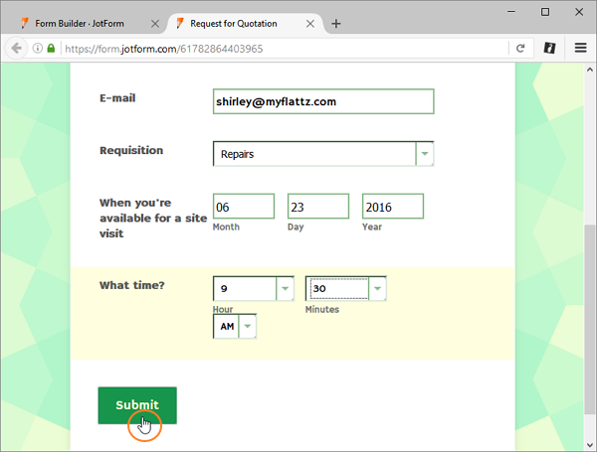
Task: Click the Day field containing 23
Action: click(x=317, y=207)
